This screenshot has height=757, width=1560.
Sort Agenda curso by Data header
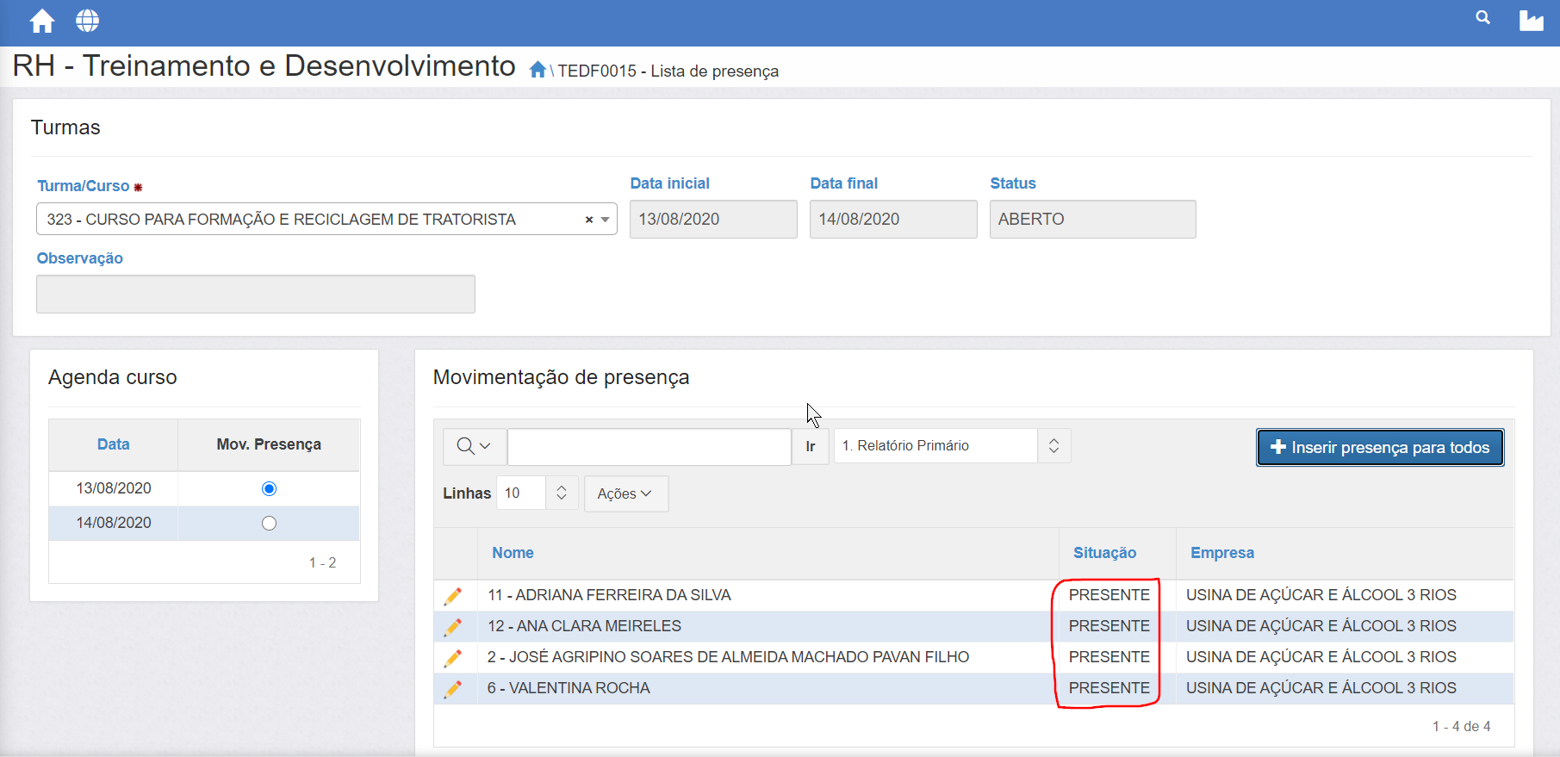click(x=113, y=444)
